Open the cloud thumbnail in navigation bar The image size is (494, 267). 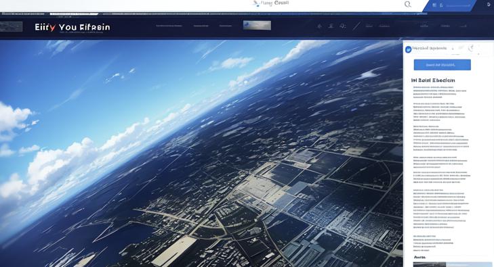[257, 26]
